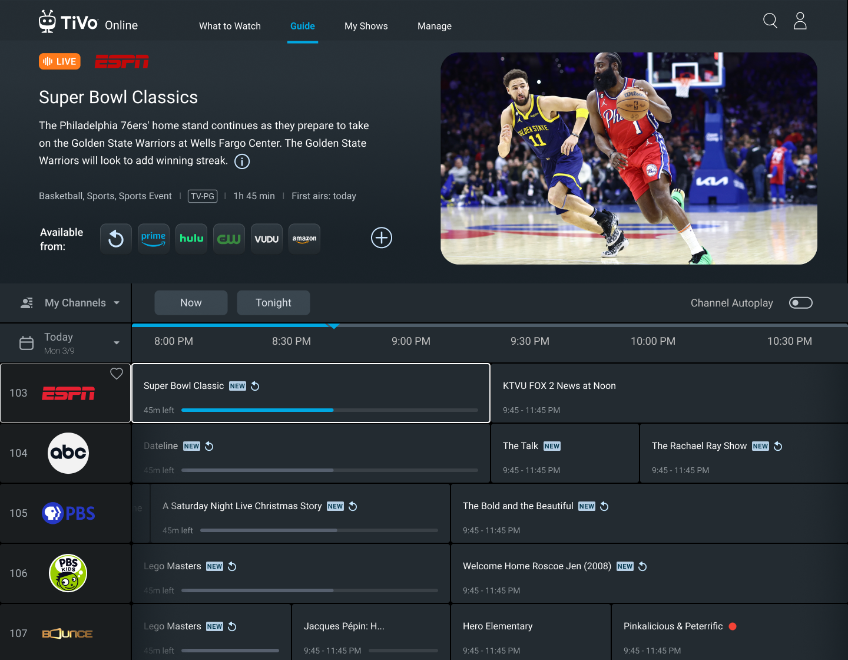Open Hero Elementary program cell
Screen dimensions: 848x660
(x=531, y=632)
